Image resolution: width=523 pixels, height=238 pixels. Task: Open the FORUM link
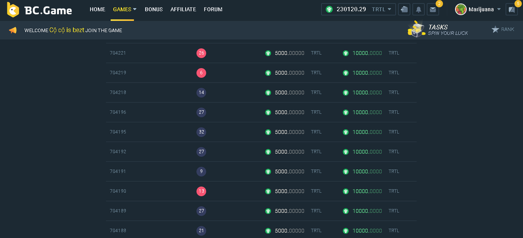pyautogui.click(x=213, y=9)
